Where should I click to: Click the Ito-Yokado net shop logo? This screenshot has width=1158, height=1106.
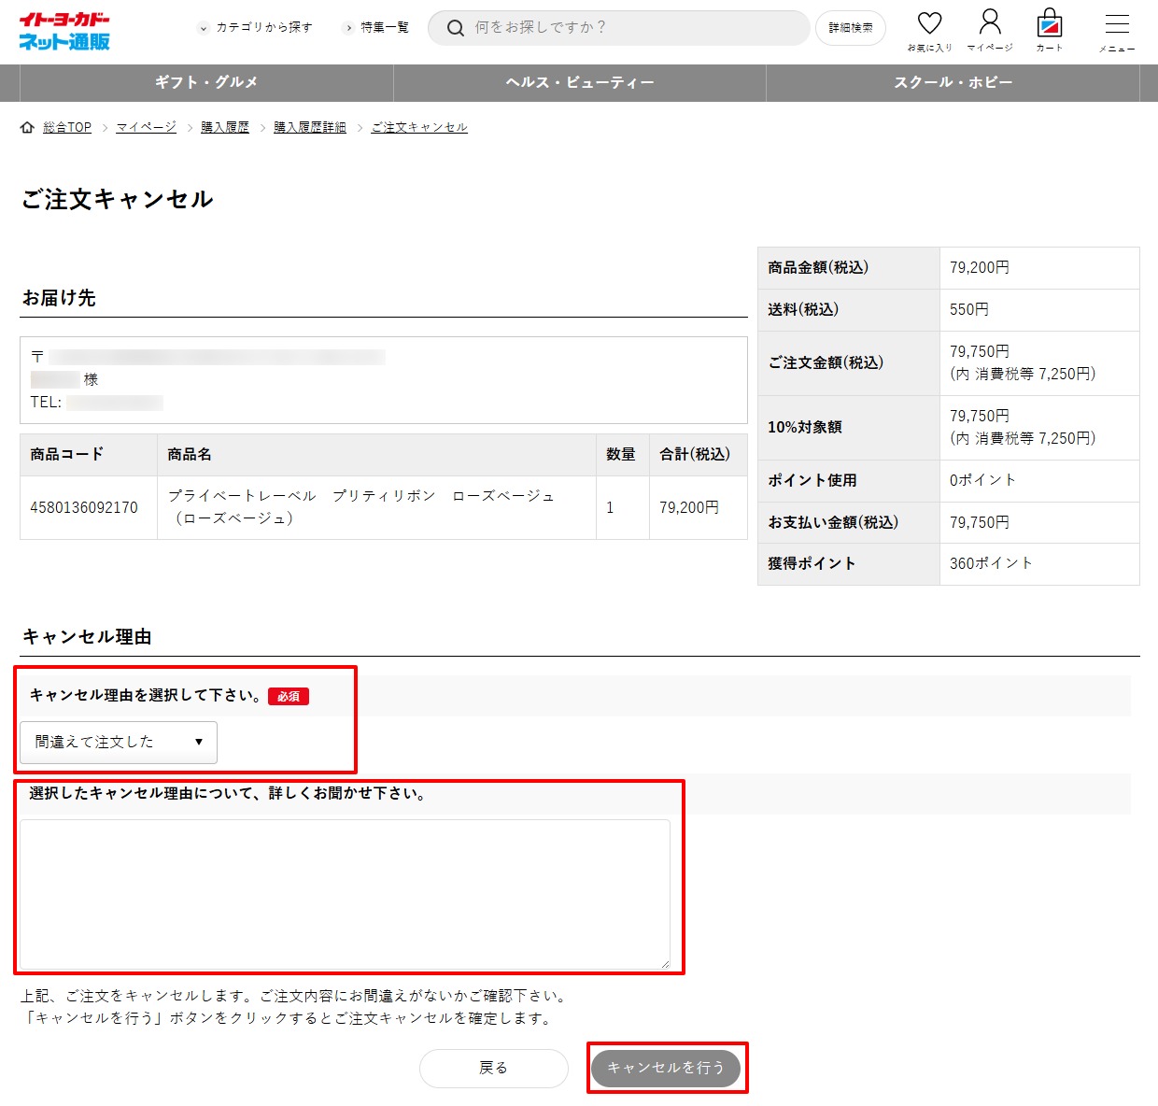pyautogui.click(x=64, y=31)
